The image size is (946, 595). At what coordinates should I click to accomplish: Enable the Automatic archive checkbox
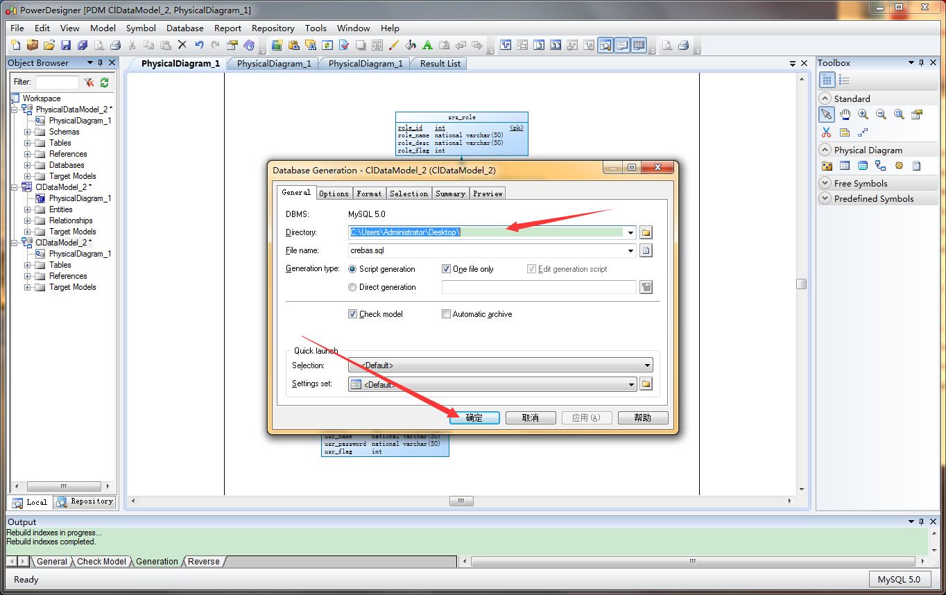[446, 314]
